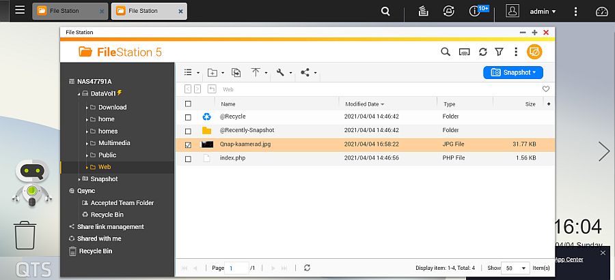The height and width of the screenshot is (280, 615).
Task: Click the Qnap-kaamerad.jpg thumbnail
Action: click(x=207, y=144)
